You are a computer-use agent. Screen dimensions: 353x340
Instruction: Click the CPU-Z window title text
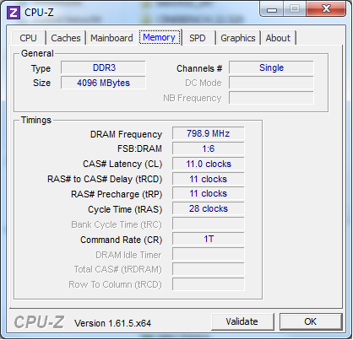(x=39, y=13)
